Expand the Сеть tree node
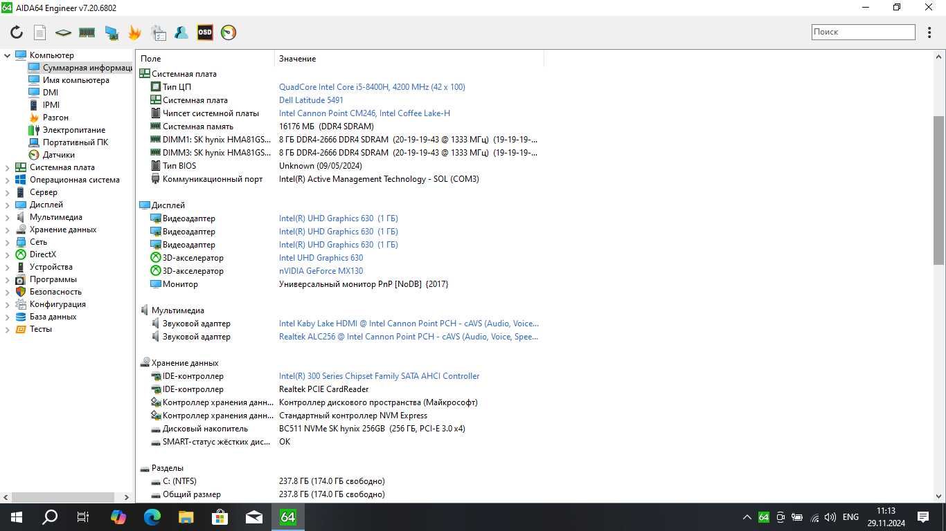The height and width of the screenshot is (531, 946). [8, 242]
